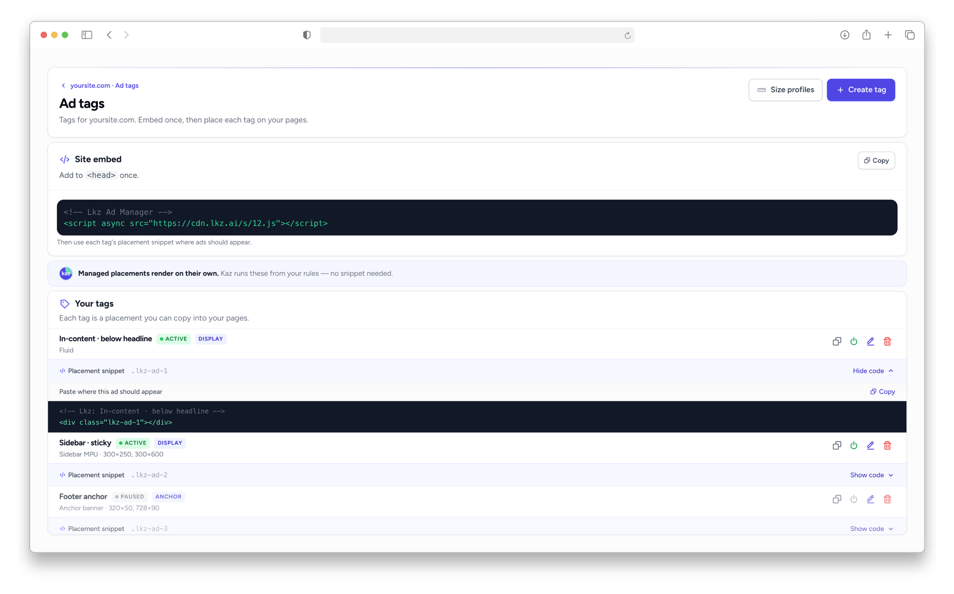Open the browser share menu
Screen dimensions: 954x594
[866, 35]
